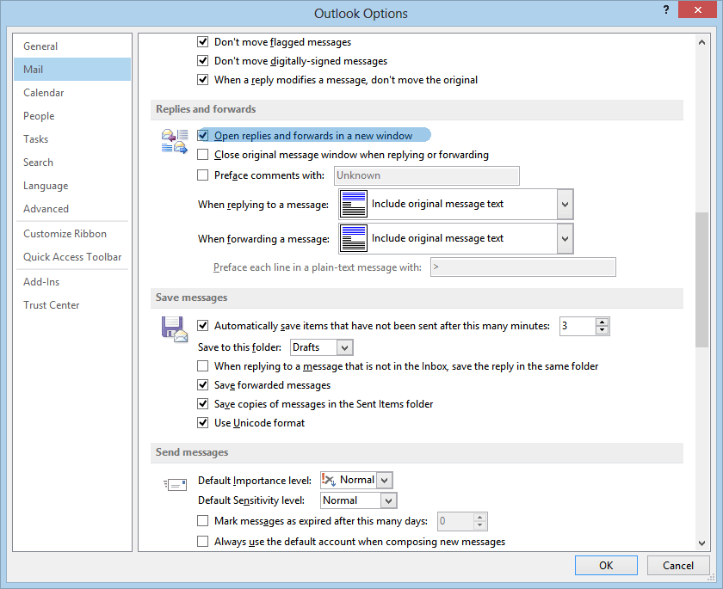
Task: Click the forwarding message text preview icon
Action: [355, 238]
